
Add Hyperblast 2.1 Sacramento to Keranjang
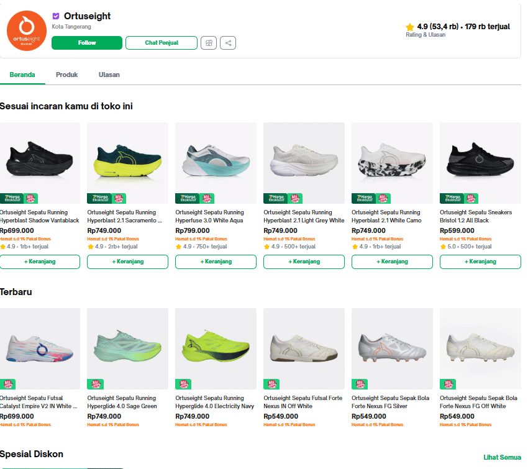tap(127, 262)
